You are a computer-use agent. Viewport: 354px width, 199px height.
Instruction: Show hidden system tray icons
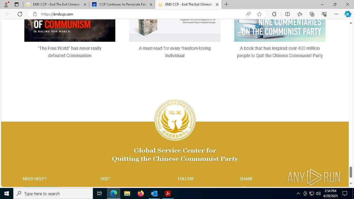[x=298, y=193]
